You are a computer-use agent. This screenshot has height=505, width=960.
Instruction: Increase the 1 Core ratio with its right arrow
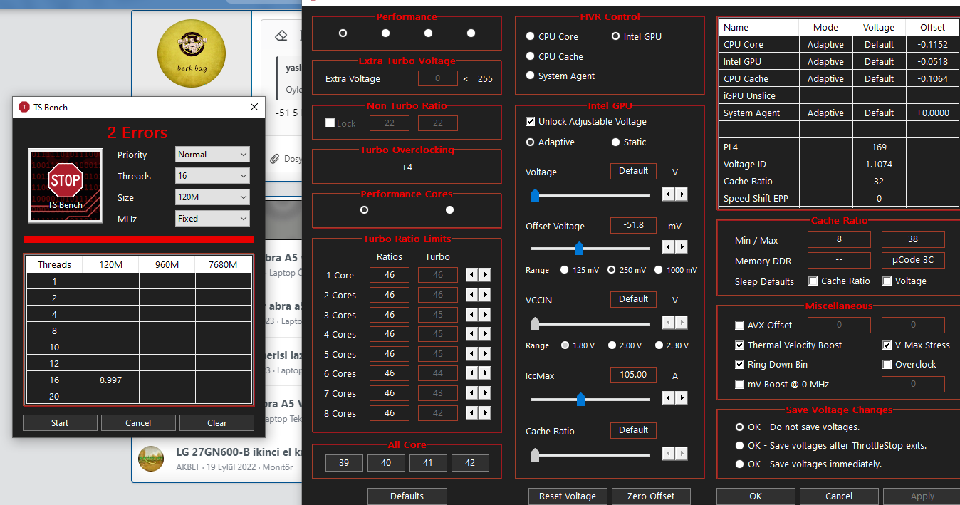484,275
